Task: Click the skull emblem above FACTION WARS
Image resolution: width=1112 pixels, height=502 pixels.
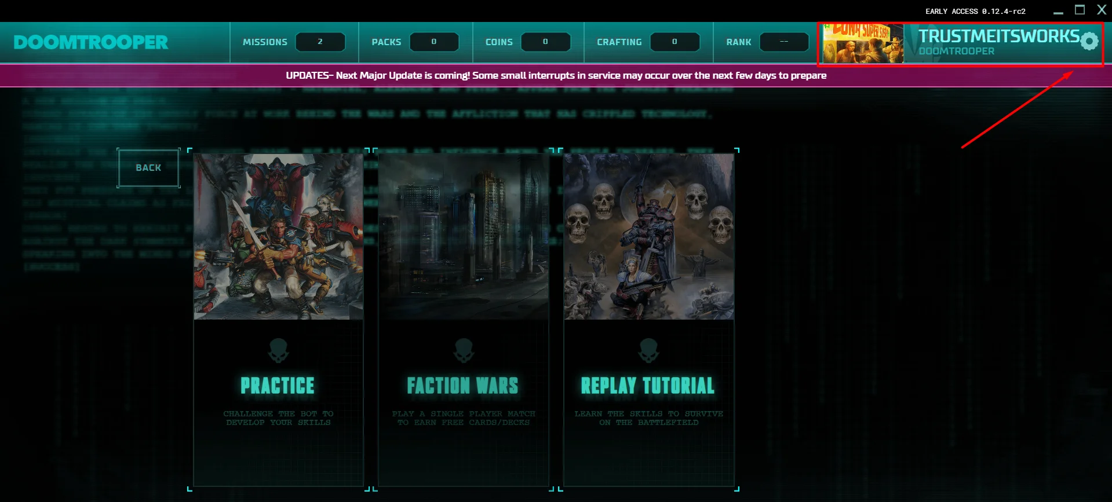Action: [x=464, y=350]
